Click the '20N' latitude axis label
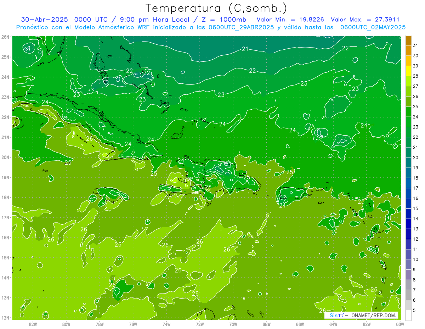 (5, 157)
